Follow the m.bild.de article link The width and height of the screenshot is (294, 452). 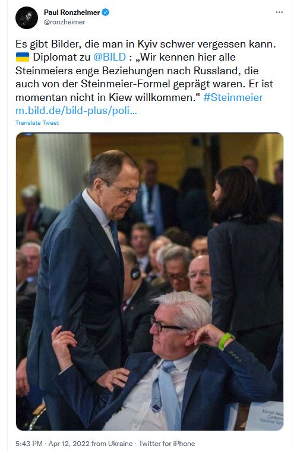[76, 110]
